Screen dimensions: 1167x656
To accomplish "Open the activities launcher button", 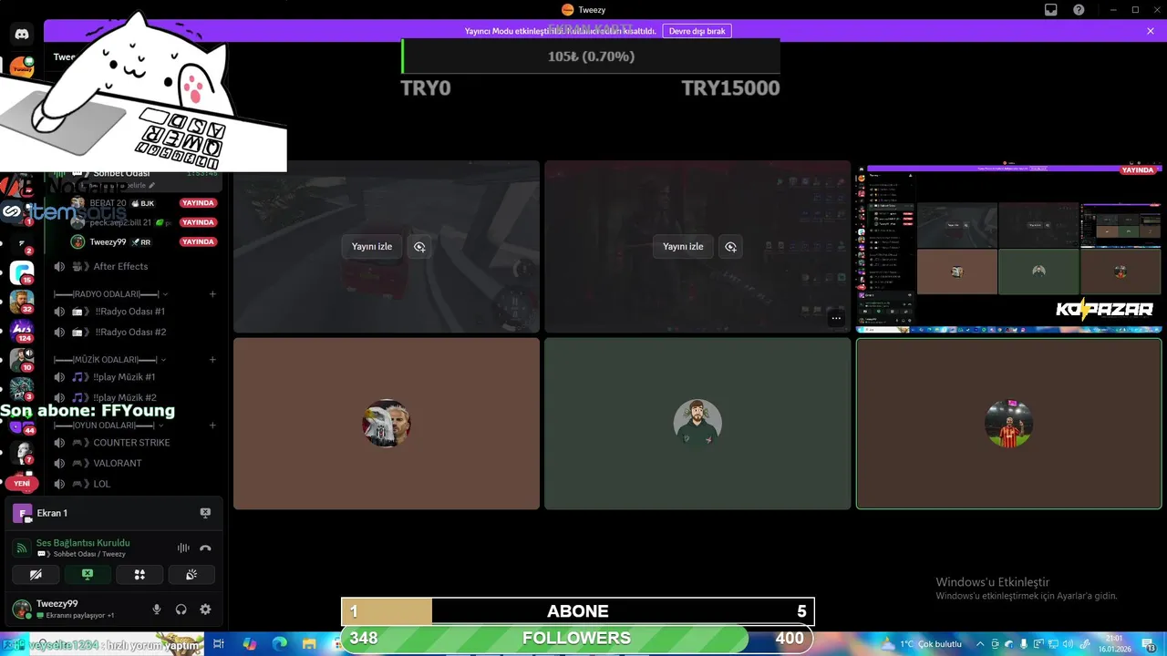I will click(x=139, y=574).
